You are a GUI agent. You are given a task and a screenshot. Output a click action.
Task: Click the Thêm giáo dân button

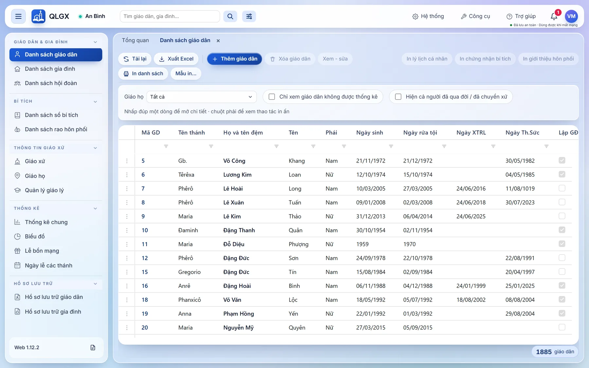[x=235, y=59]
